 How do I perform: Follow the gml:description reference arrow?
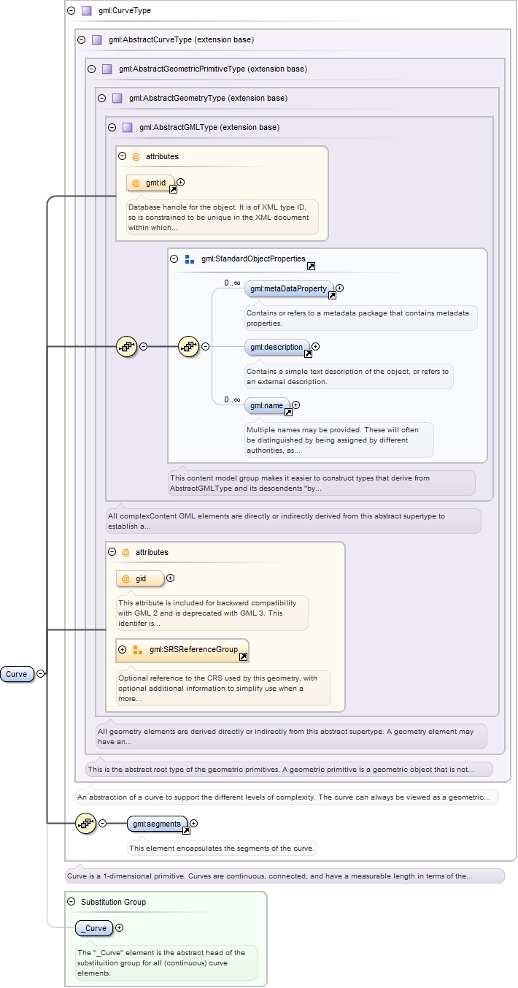308,354
